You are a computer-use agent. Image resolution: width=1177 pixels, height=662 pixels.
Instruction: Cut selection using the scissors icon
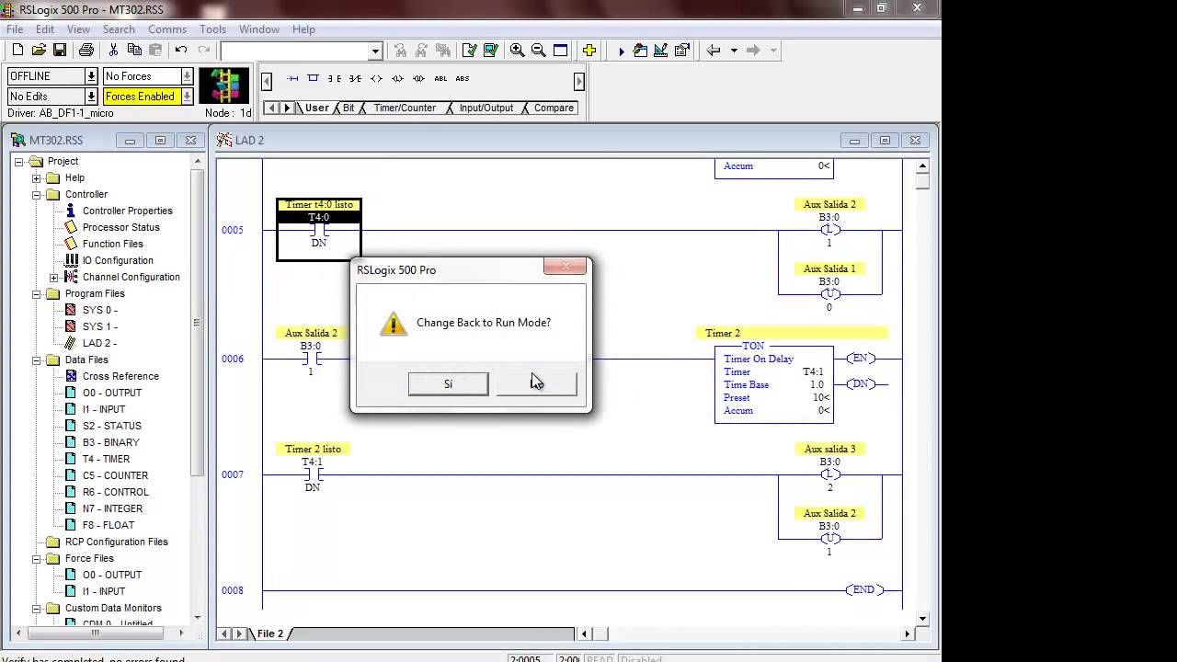[x=113, y=51]
